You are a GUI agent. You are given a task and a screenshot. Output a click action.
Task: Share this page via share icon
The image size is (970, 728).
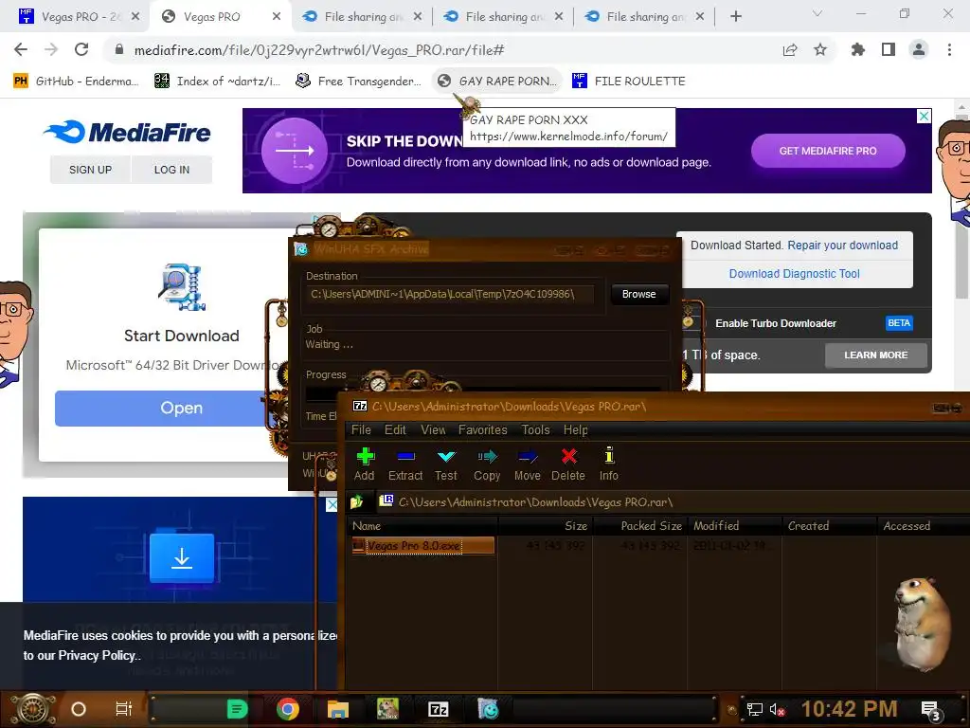[x=790, y=49]
